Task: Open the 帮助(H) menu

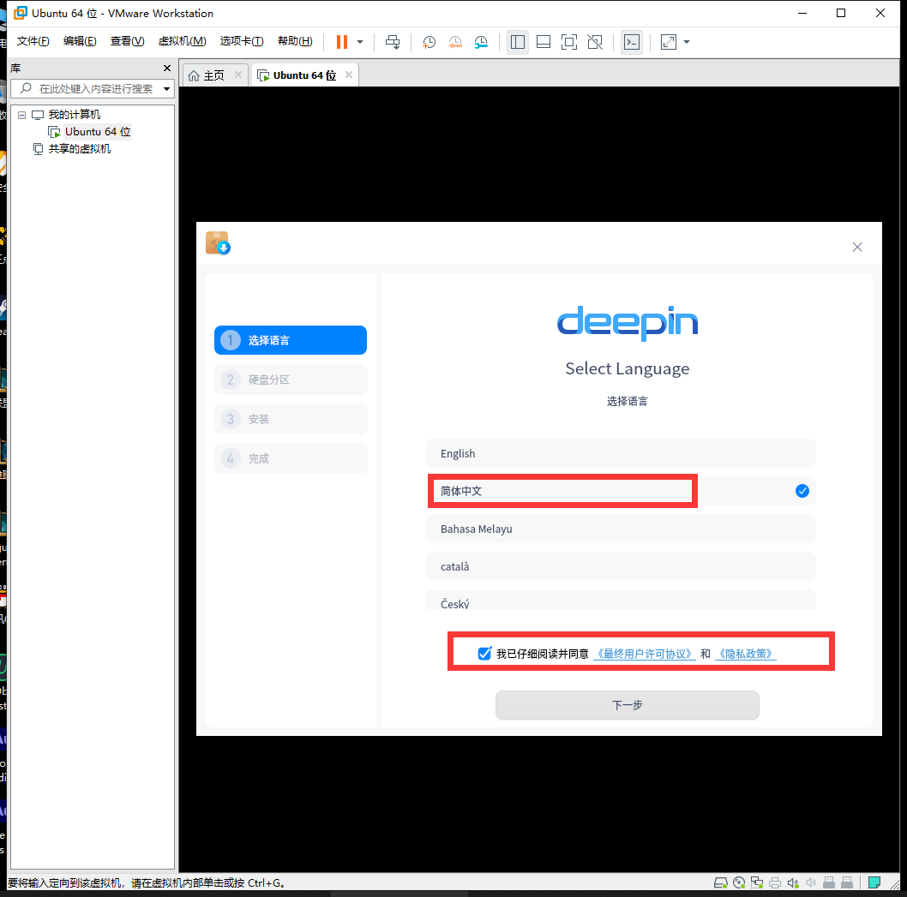Action: point(295,41)
